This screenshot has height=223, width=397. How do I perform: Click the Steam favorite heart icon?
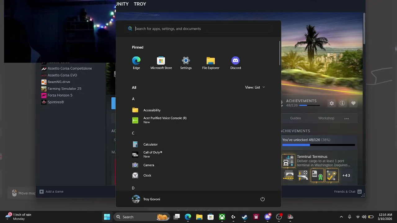tap(353, 103)
